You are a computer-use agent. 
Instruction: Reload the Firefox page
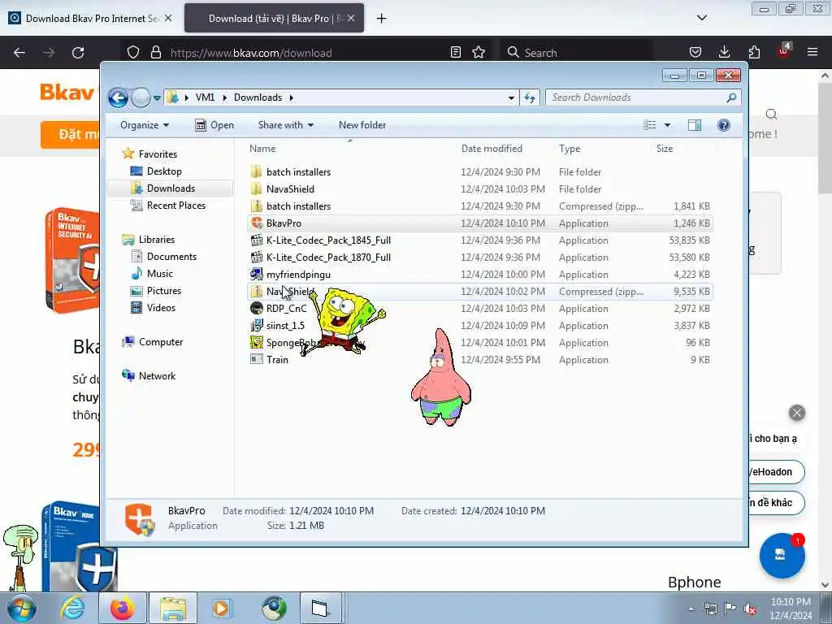pyautogui.click(x=78, y=53)
